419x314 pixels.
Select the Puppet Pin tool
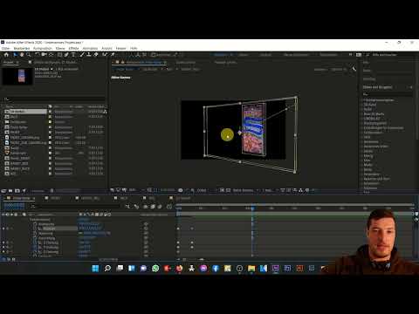[113, 55]
